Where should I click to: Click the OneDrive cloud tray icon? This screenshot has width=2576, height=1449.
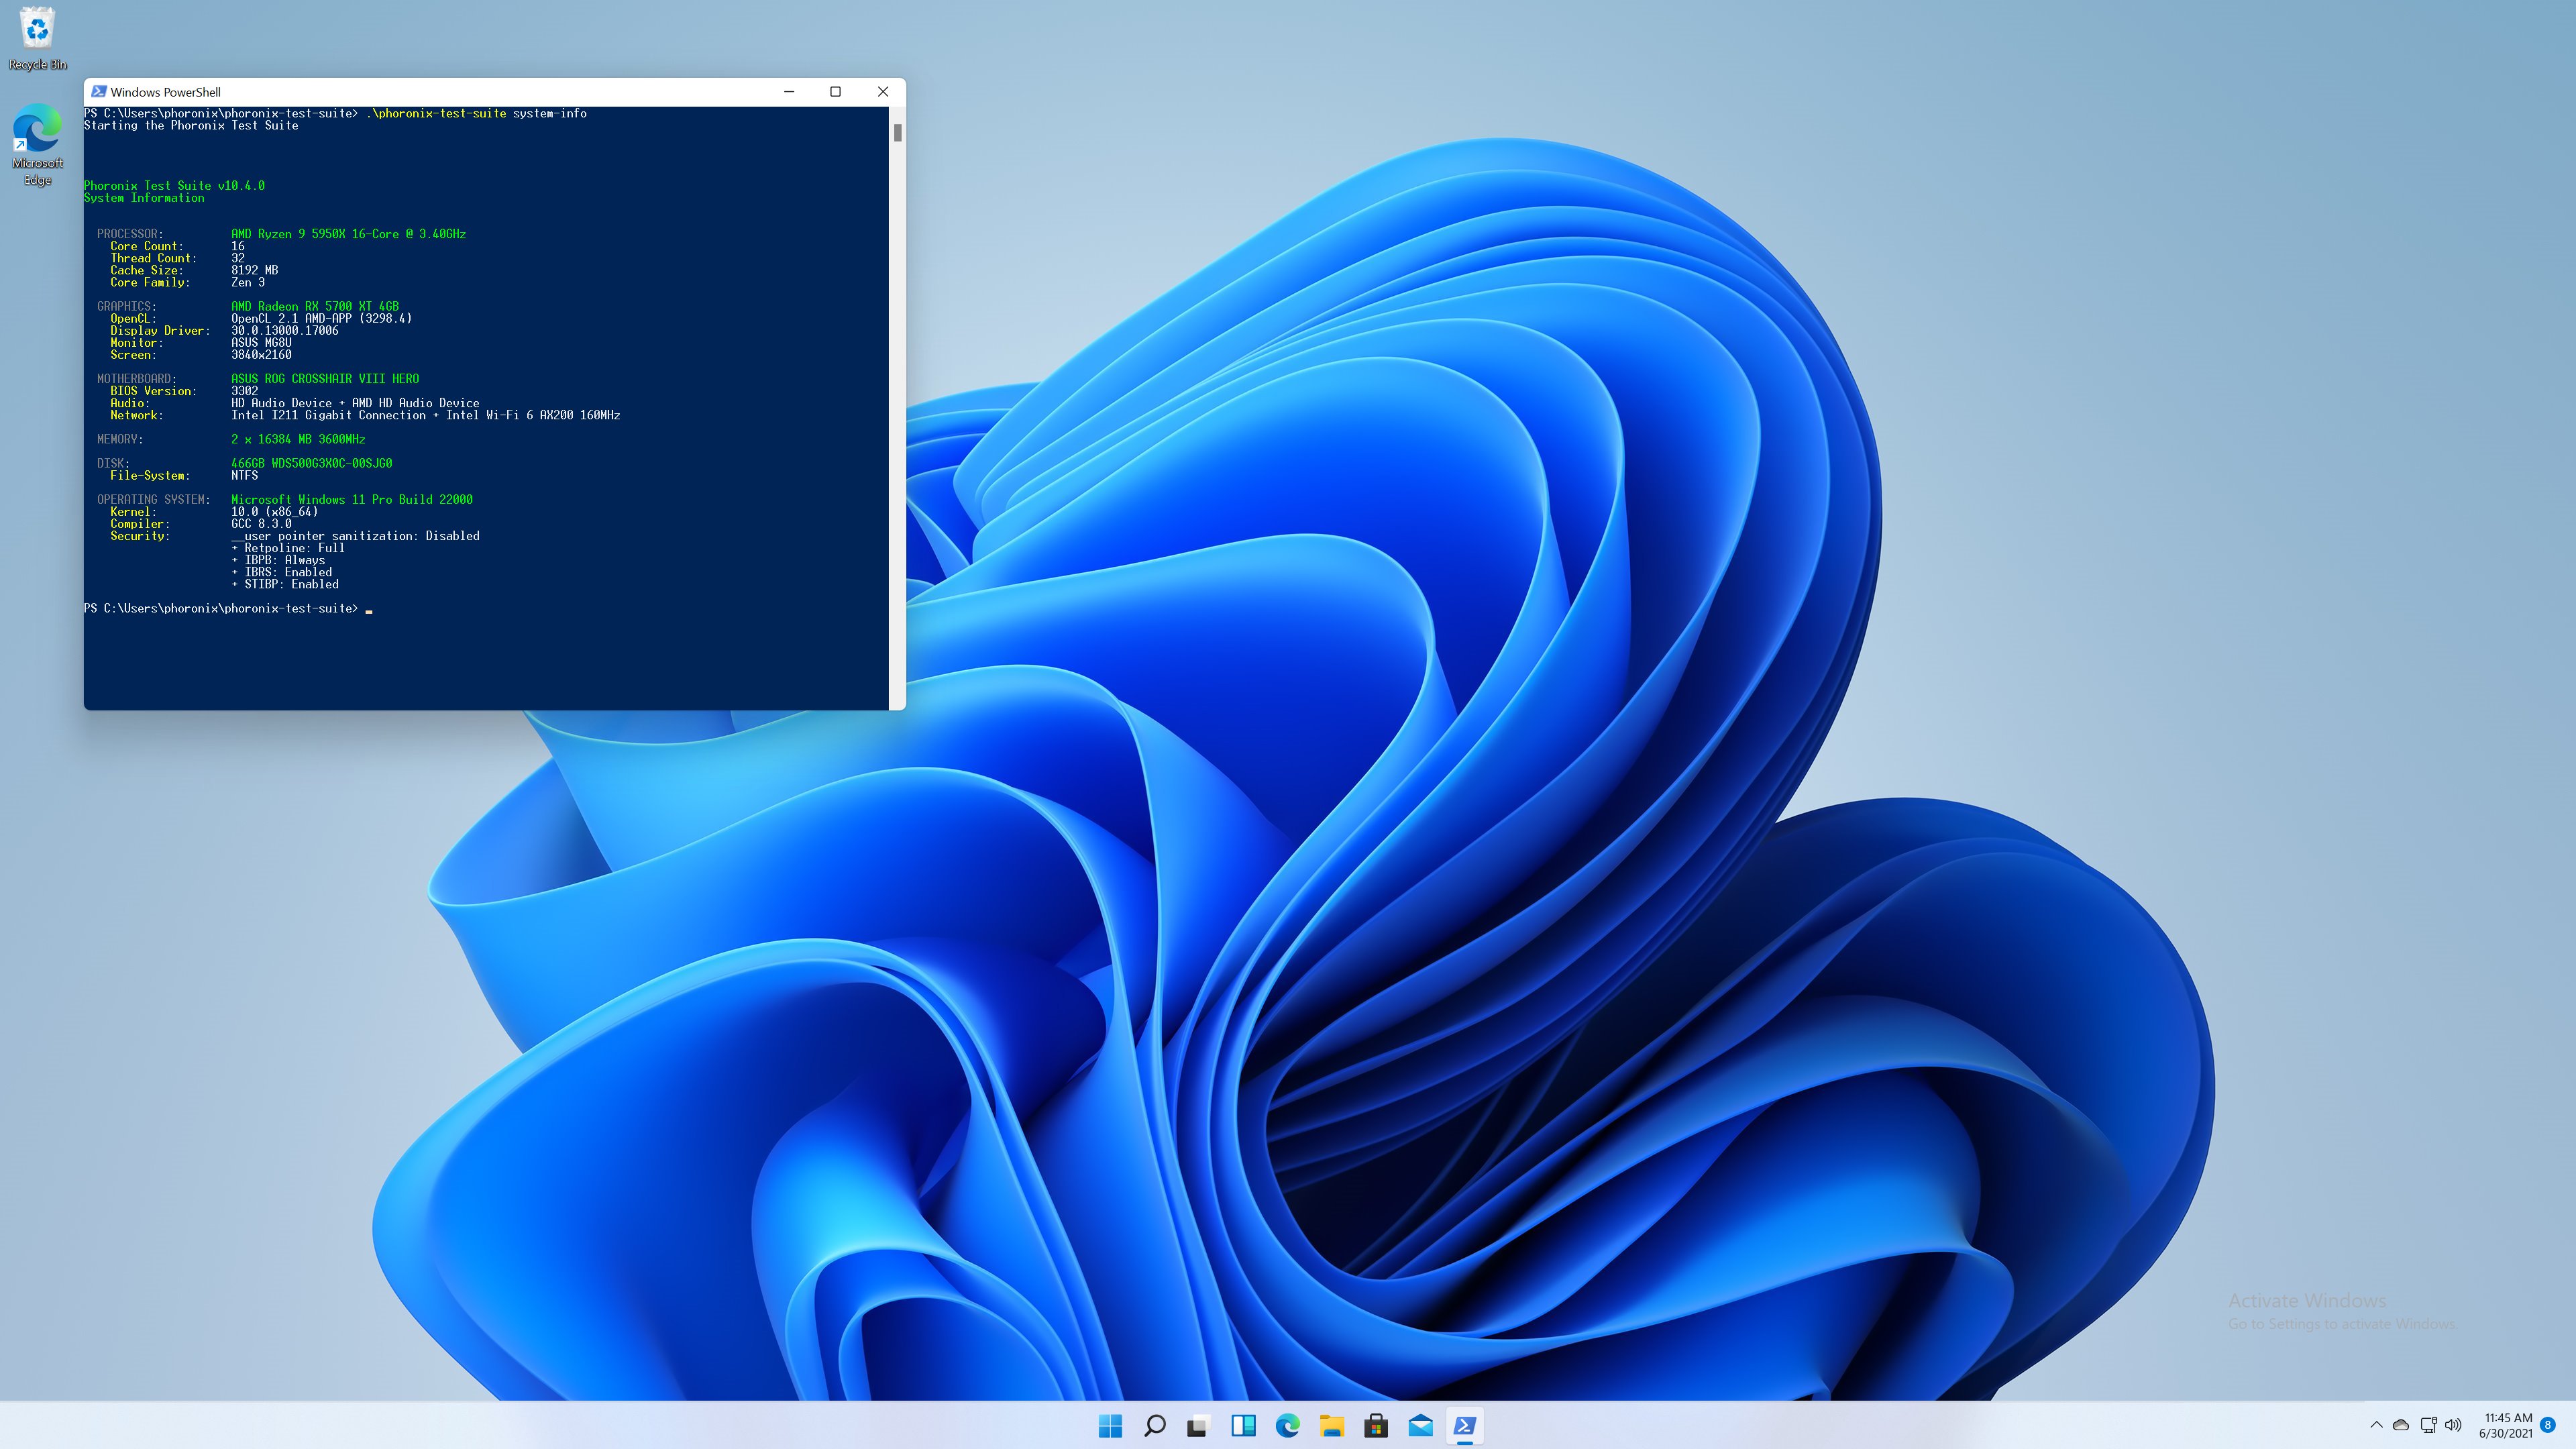pos(2400,1425)
